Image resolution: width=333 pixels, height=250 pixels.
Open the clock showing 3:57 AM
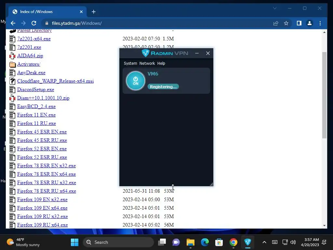coord(310,242)
